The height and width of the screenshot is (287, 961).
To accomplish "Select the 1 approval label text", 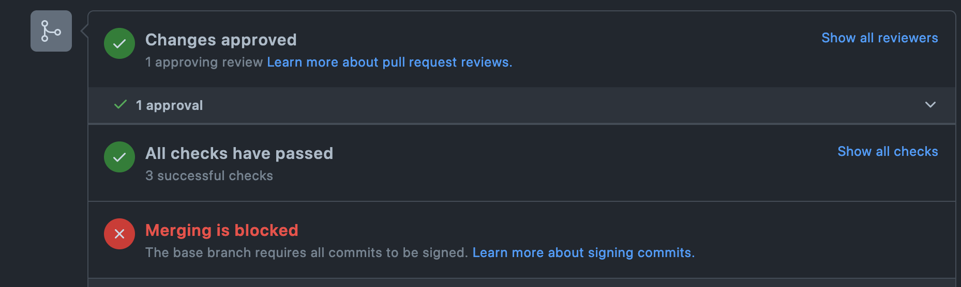I will click(169, 105).
